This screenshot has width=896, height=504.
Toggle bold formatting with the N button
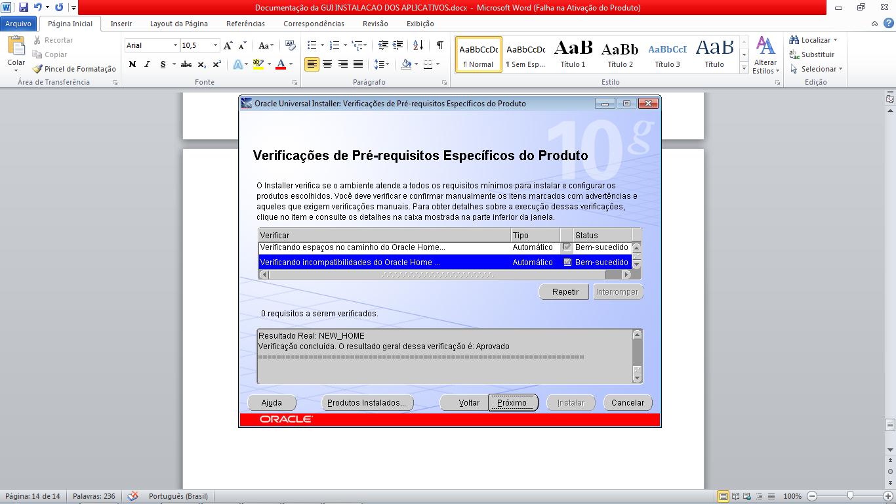click(131, 64)
